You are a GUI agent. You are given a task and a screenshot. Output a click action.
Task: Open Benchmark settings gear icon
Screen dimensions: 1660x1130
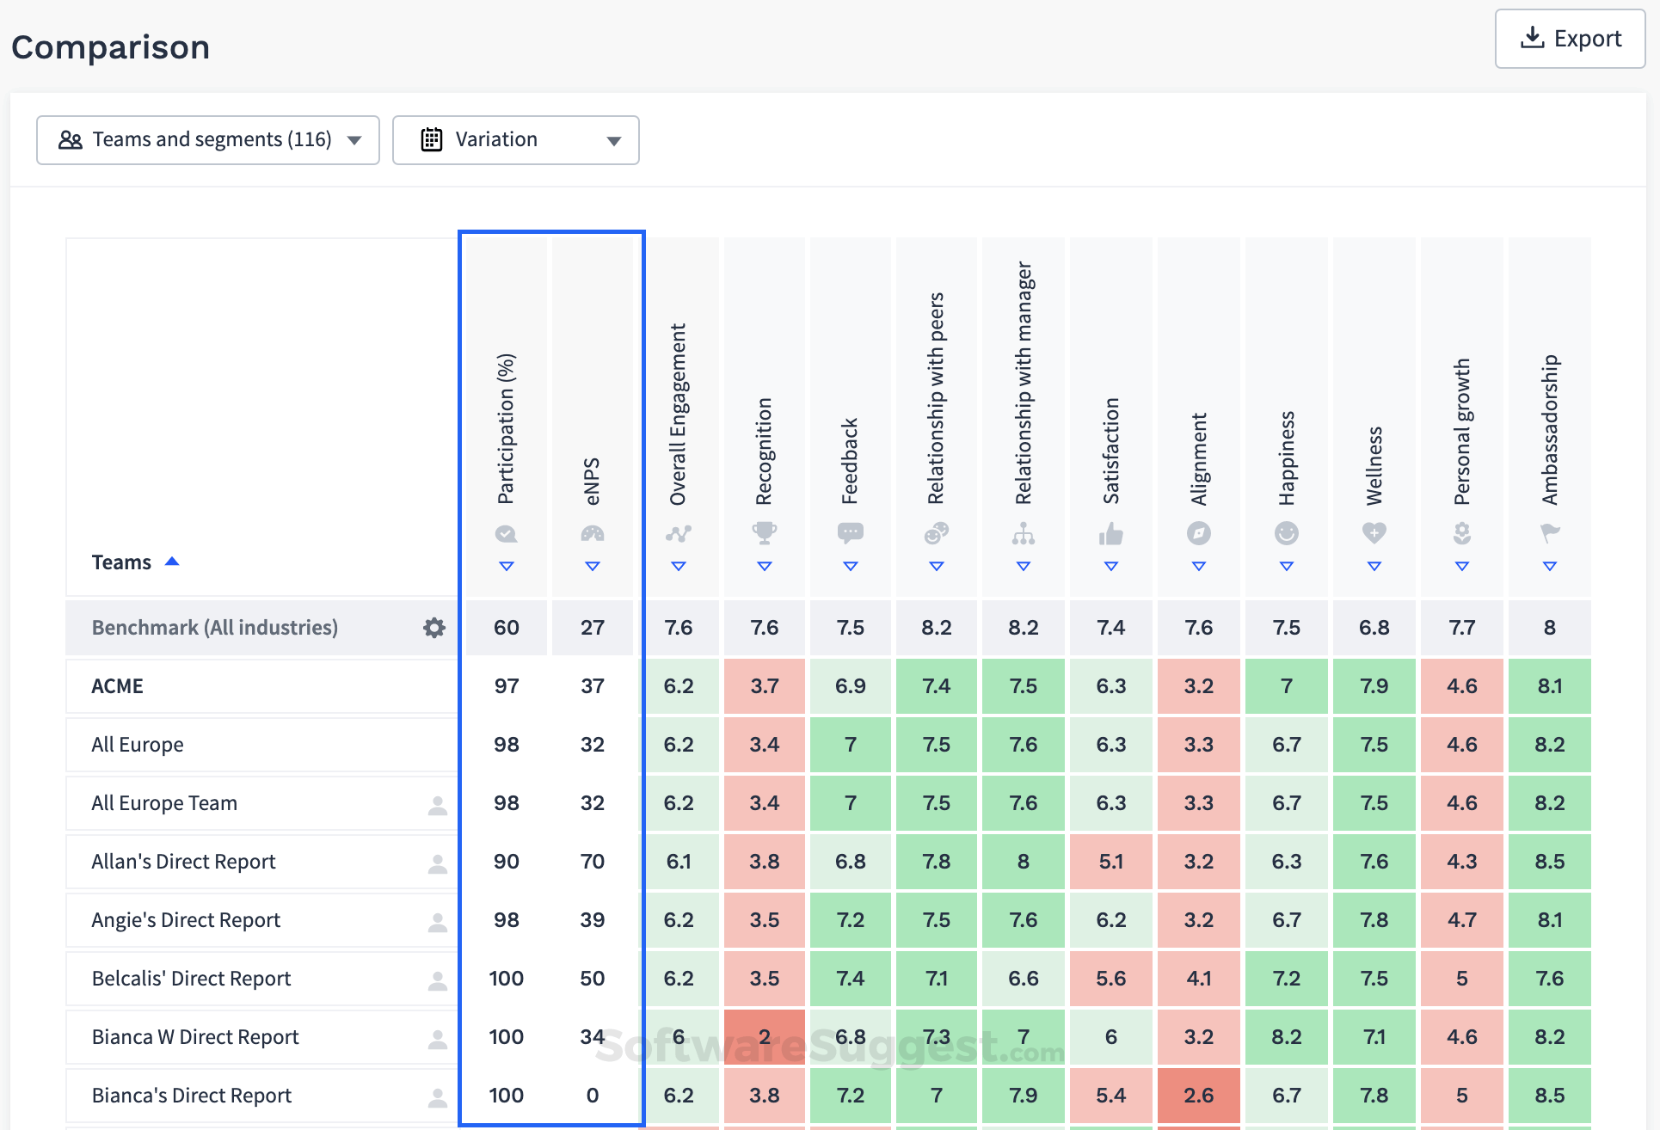point(434,628)
